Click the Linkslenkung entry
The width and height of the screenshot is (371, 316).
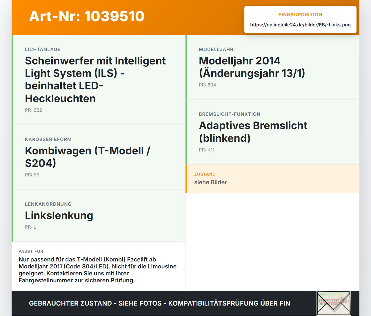tap(99, 216)
